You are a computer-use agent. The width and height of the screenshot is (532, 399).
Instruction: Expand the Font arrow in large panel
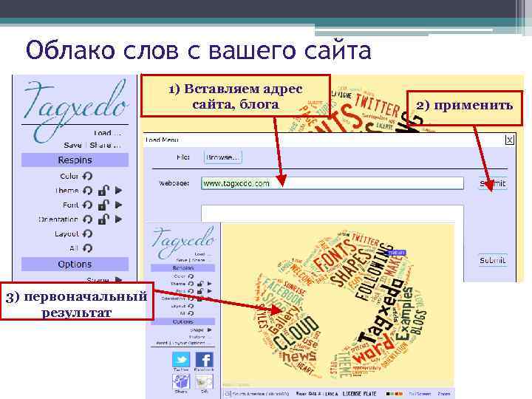pyautogui.click(x=118, y=205)
